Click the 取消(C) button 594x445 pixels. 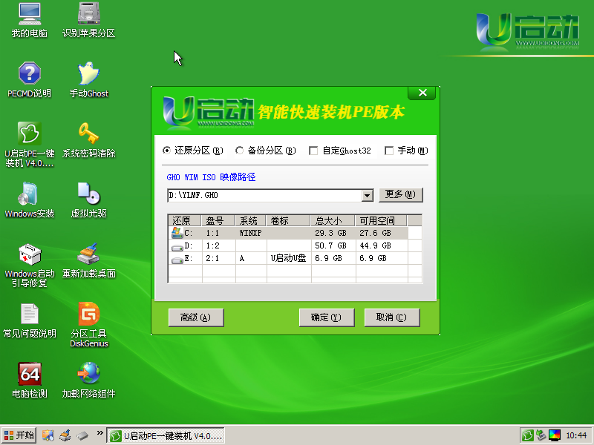click(x=392, y=317)
